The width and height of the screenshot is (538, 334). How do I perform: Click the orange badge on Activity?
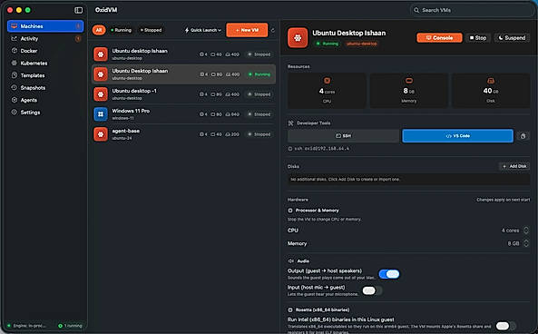pos(78,38)
